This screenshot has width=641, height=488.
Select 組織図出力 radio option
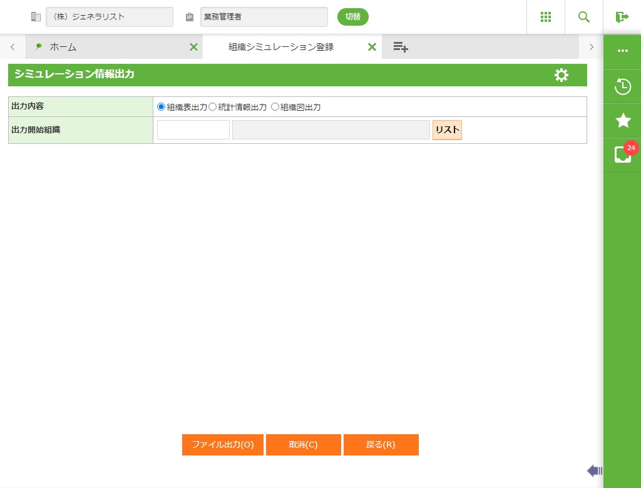pos(275,107)
